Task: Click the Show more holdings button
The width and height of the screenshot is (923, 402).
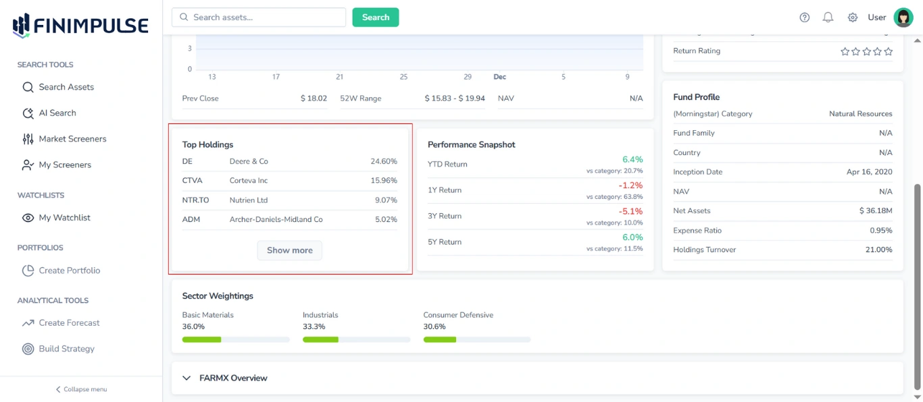Action: (289, 250)
